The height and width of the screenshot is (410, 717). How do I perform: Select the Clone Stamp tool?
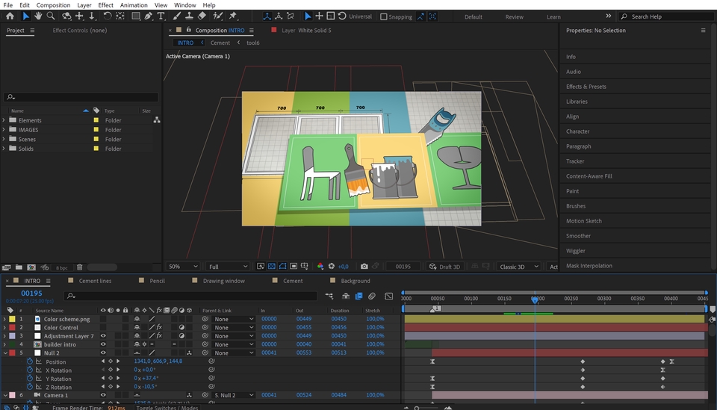point(189,16)
